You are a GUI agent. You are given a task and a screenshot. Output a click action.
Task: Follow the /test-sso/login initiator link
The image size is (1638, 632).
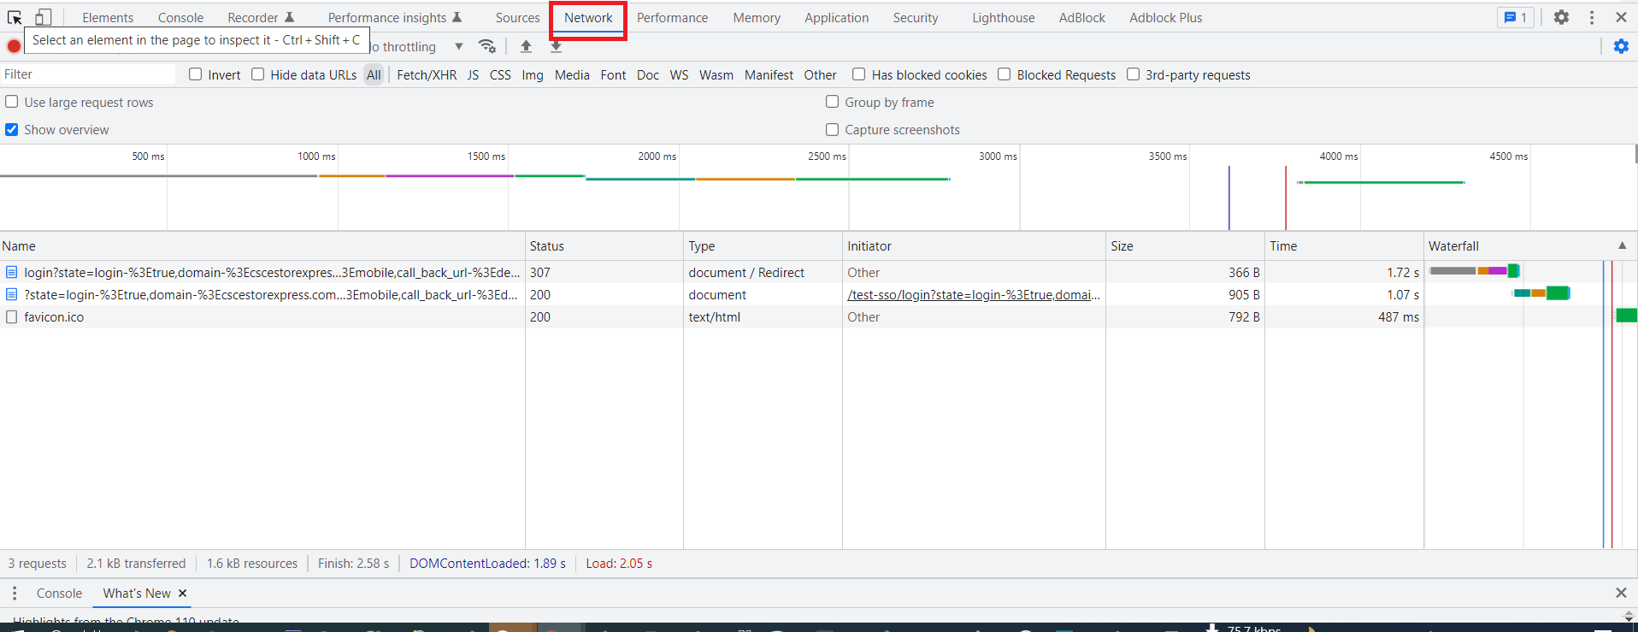974,294
